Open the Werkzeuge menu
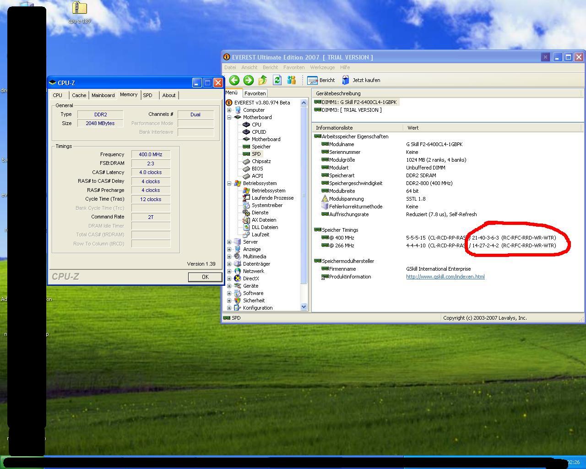Screen dimensions: 586x469 [322, 67]
